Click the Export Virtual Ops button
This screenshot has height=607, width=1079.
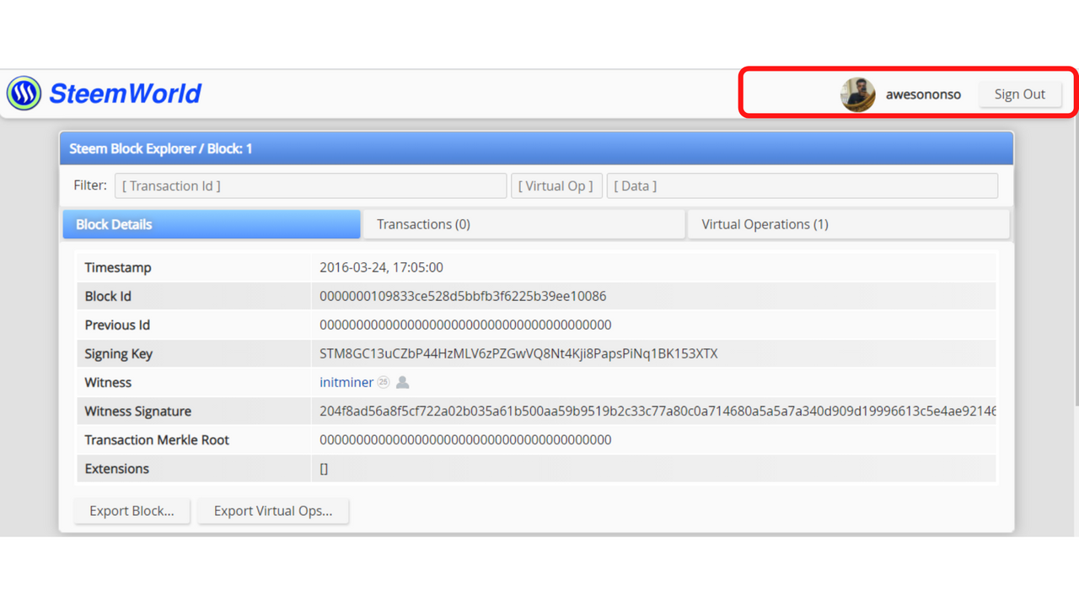273,511
